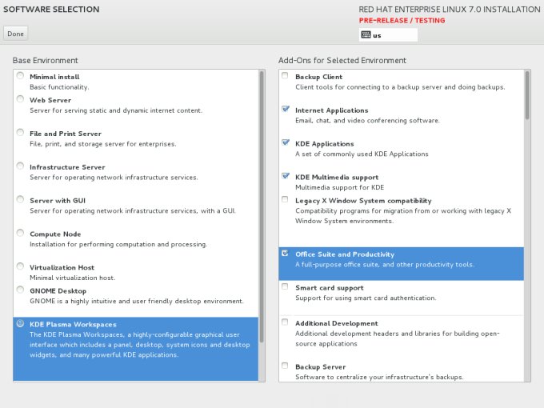
Task: Click the Done button
Action: click(x=16, y=34)
